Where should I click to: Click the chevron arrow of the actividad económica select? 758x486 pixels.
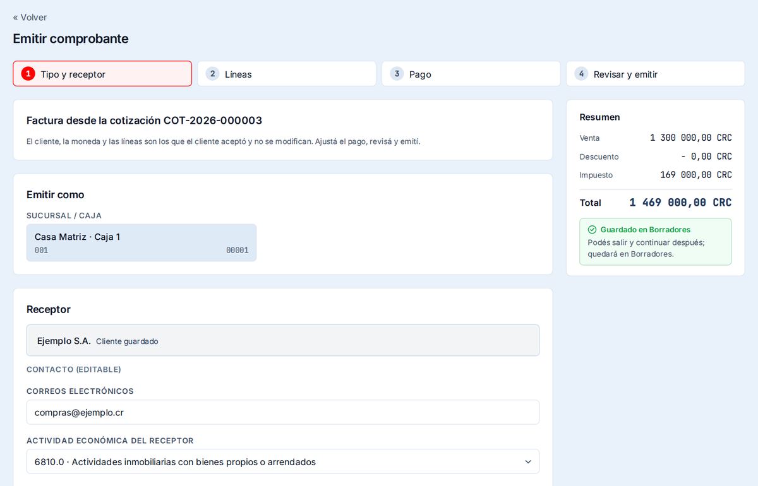point(528,462)
